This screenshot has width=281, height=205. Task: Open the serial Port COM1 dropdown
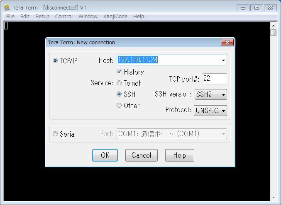coord(172,134)
